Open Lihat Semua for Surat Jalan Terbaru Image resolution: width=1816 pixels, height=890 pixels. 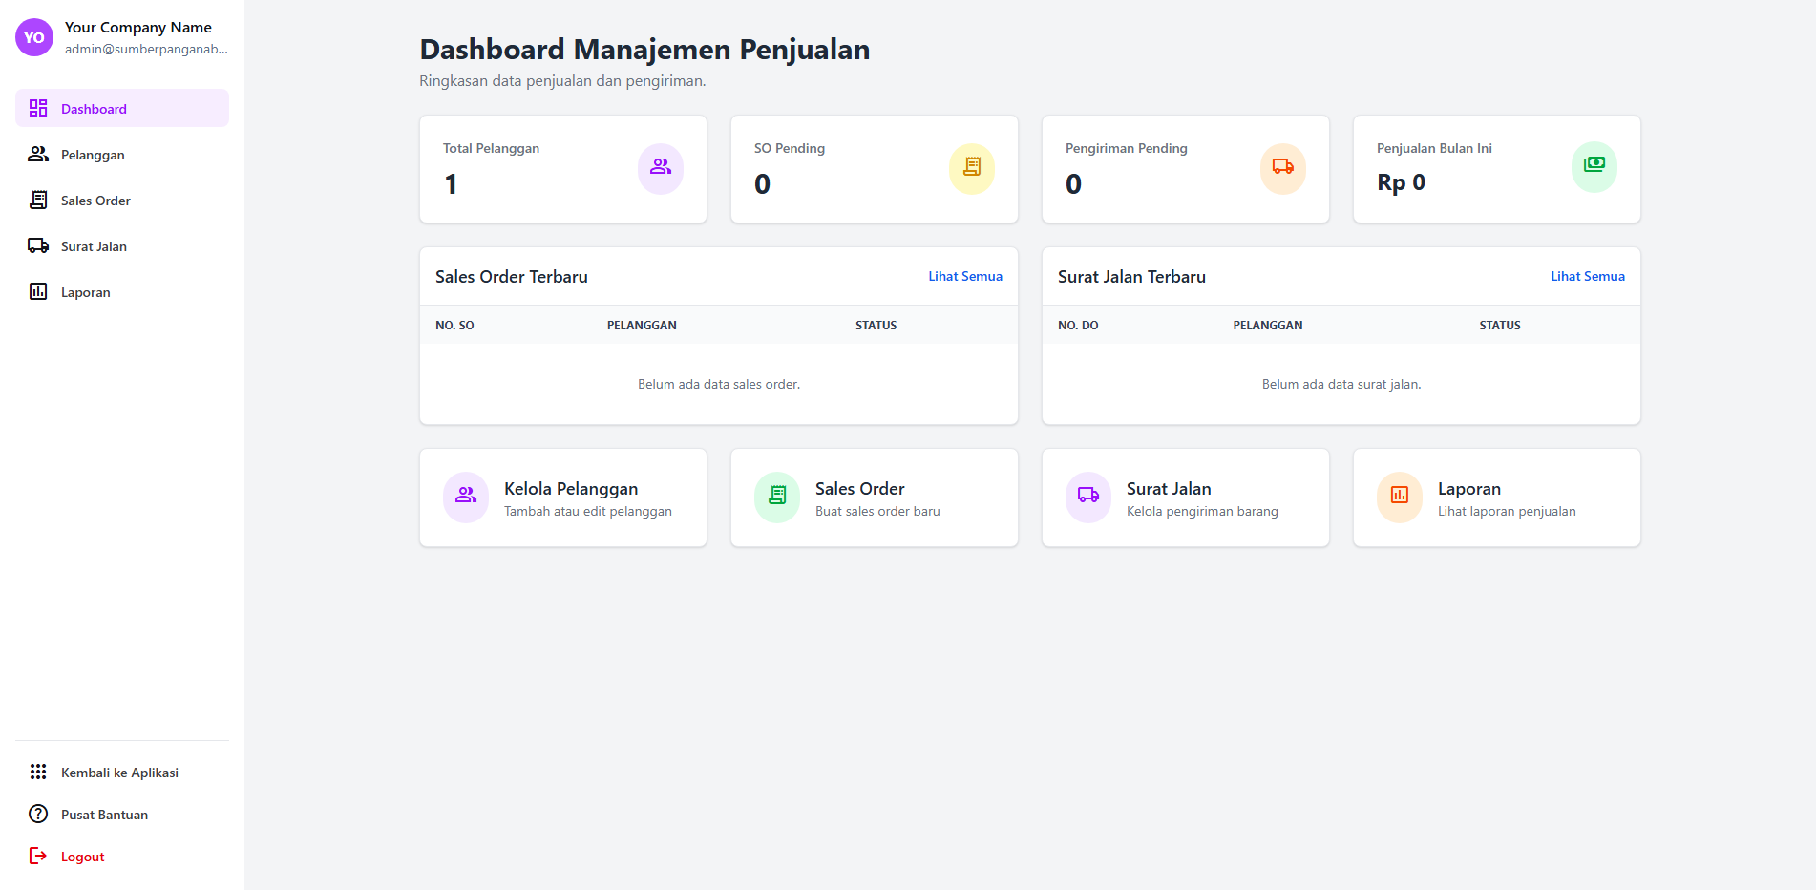(x=1588, y=276)
